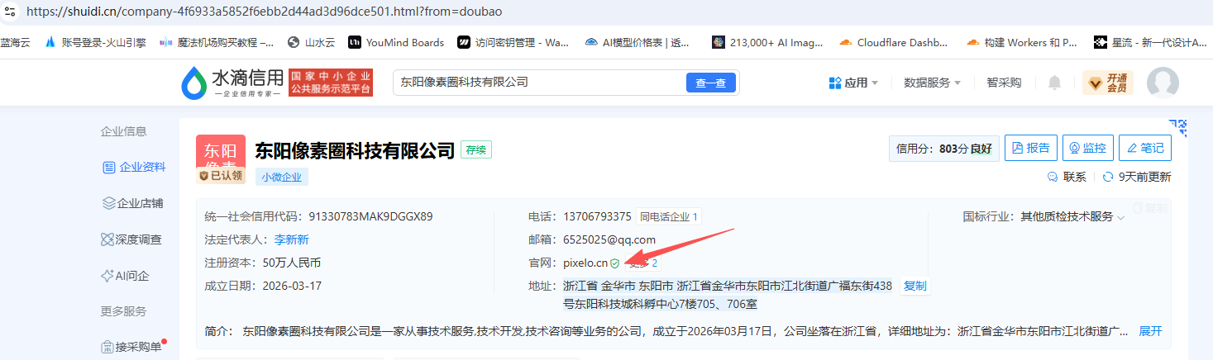
Task: Open the AI模型价格表 bookmark
Action: (638, 42)
